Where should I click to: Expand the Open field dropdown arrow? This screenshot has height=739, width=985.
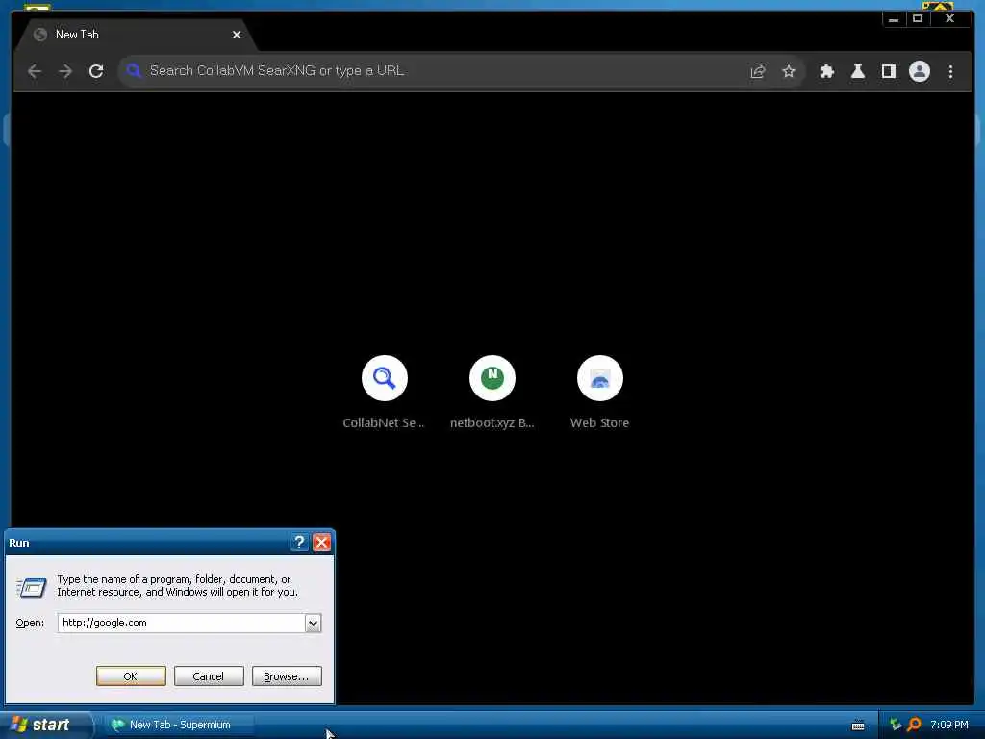(313, 623)
